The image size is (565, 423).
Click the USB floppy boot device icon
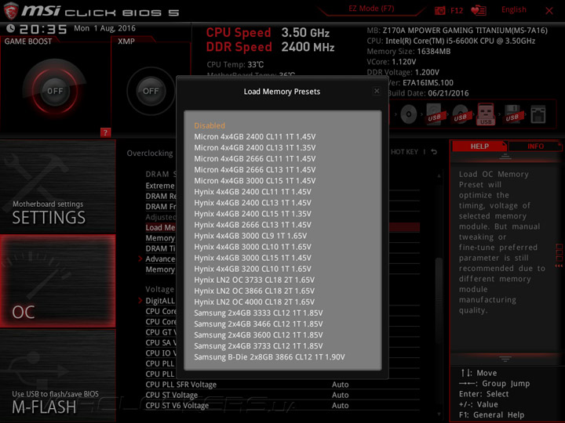pos(512,114)
